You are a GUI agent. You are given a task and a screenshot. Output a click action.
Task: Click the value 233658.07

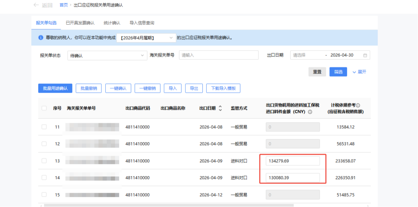pos(346,161)
